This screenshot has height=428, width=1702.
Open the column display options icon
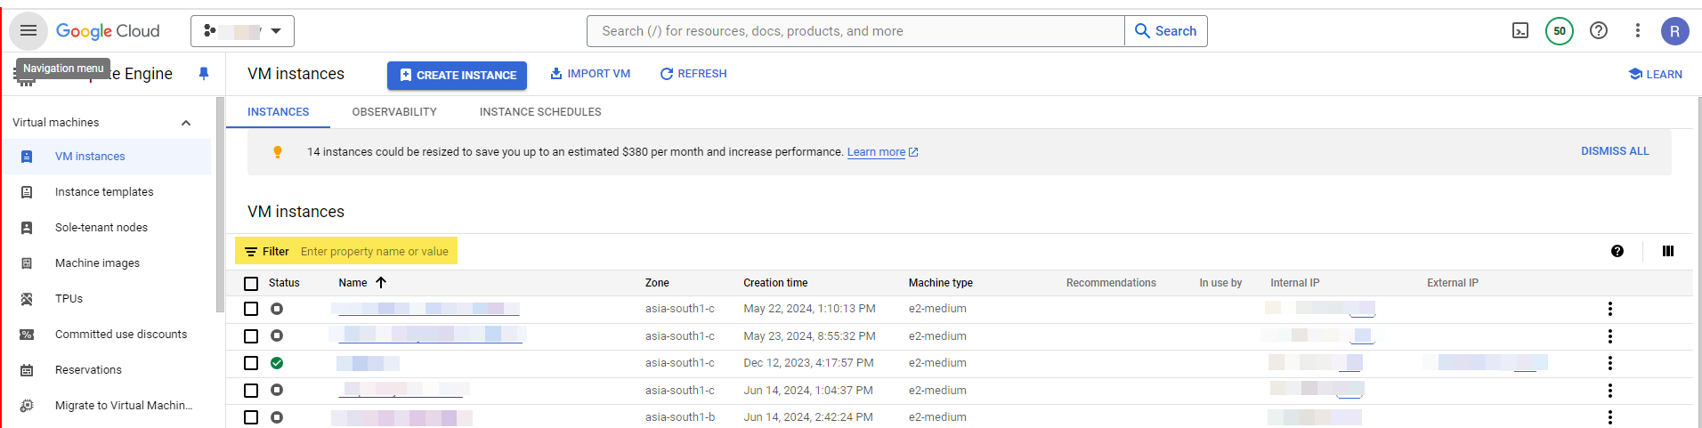[x=1668, y=252]
